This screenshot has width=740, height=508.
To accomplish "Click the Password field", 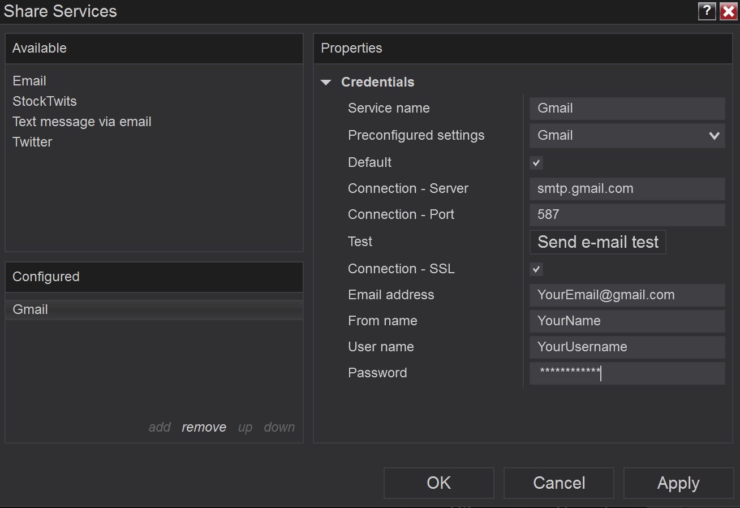I will click(x=626, y=373).
